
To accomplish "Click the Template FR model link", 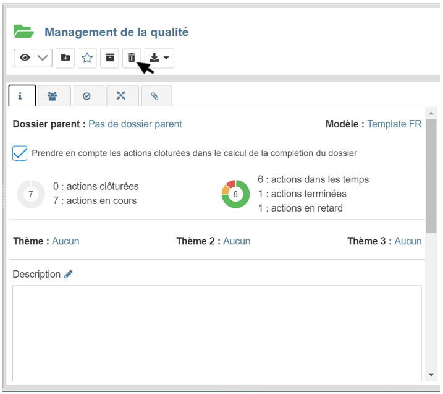I will (x=394, y=124).
